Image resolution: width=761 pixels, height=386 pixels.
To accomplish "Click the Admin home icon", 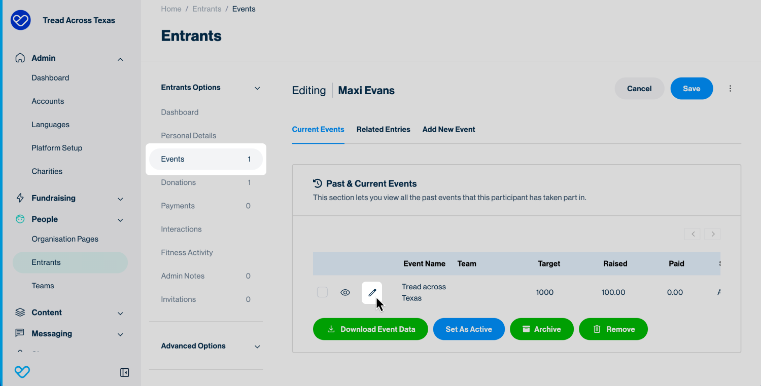I will (20, 58).
